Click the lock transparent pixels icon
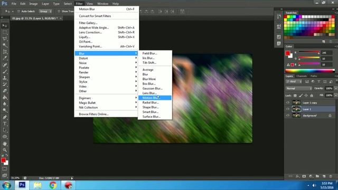The width and height of the screenshot is (338, 190). pyautogui.click(x=295, y=96)
